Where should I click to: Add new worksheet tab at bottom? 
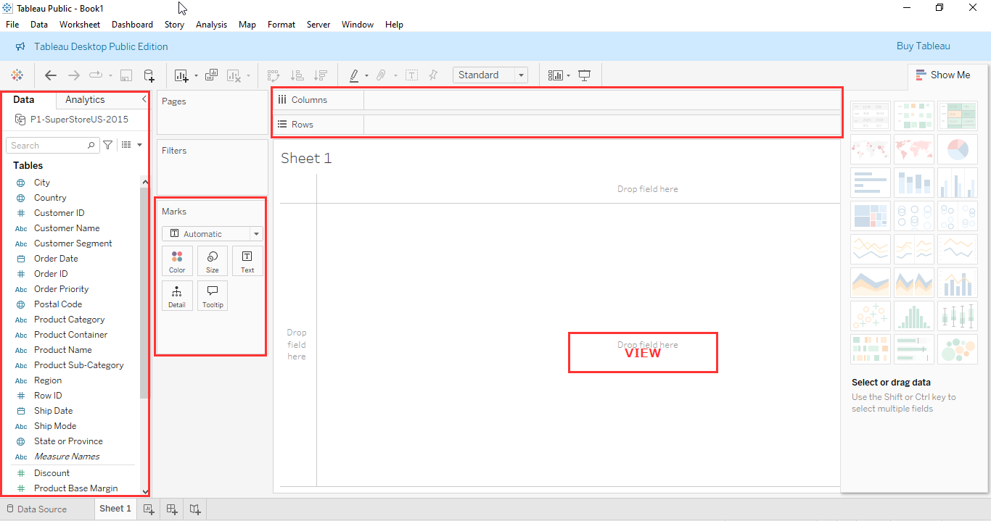coord(149,509)
